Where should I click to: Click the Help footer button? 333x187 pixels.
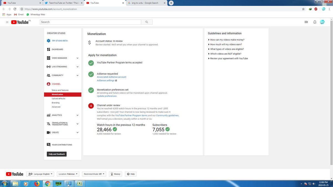point(131,174)
